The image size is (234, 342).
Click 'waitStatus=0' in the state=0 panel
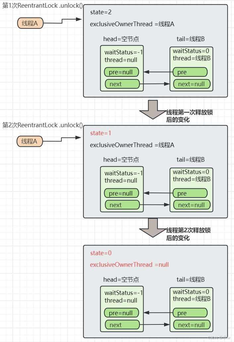[191, 292]
